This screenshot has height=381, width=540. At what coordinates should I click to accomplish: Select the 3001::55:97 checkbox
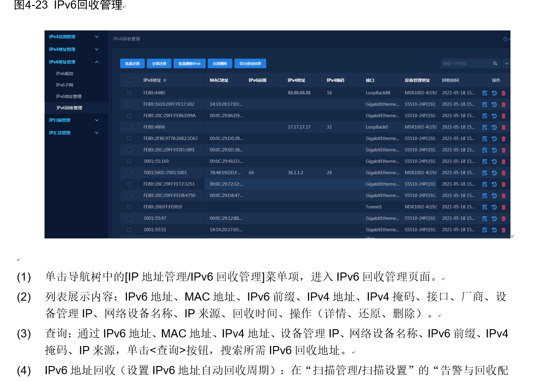[x=129, y=218]
